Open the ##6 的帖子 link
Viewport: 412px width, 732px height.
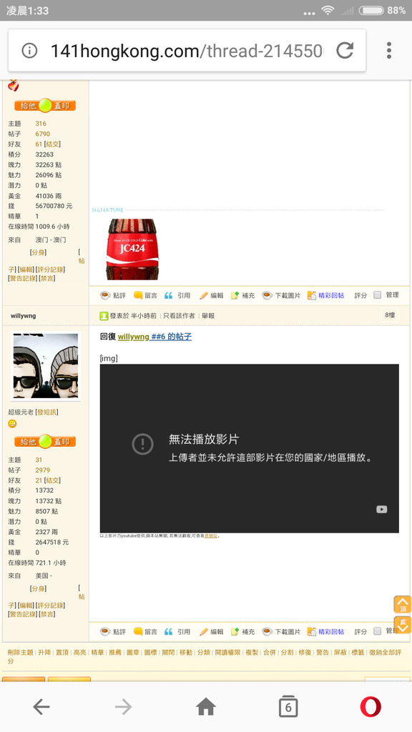[172, 337]
